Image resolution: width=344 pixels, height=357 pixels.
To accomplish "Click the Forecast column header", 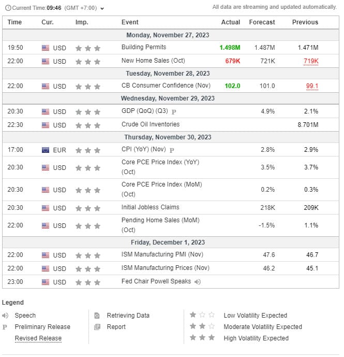I will 262,22.
